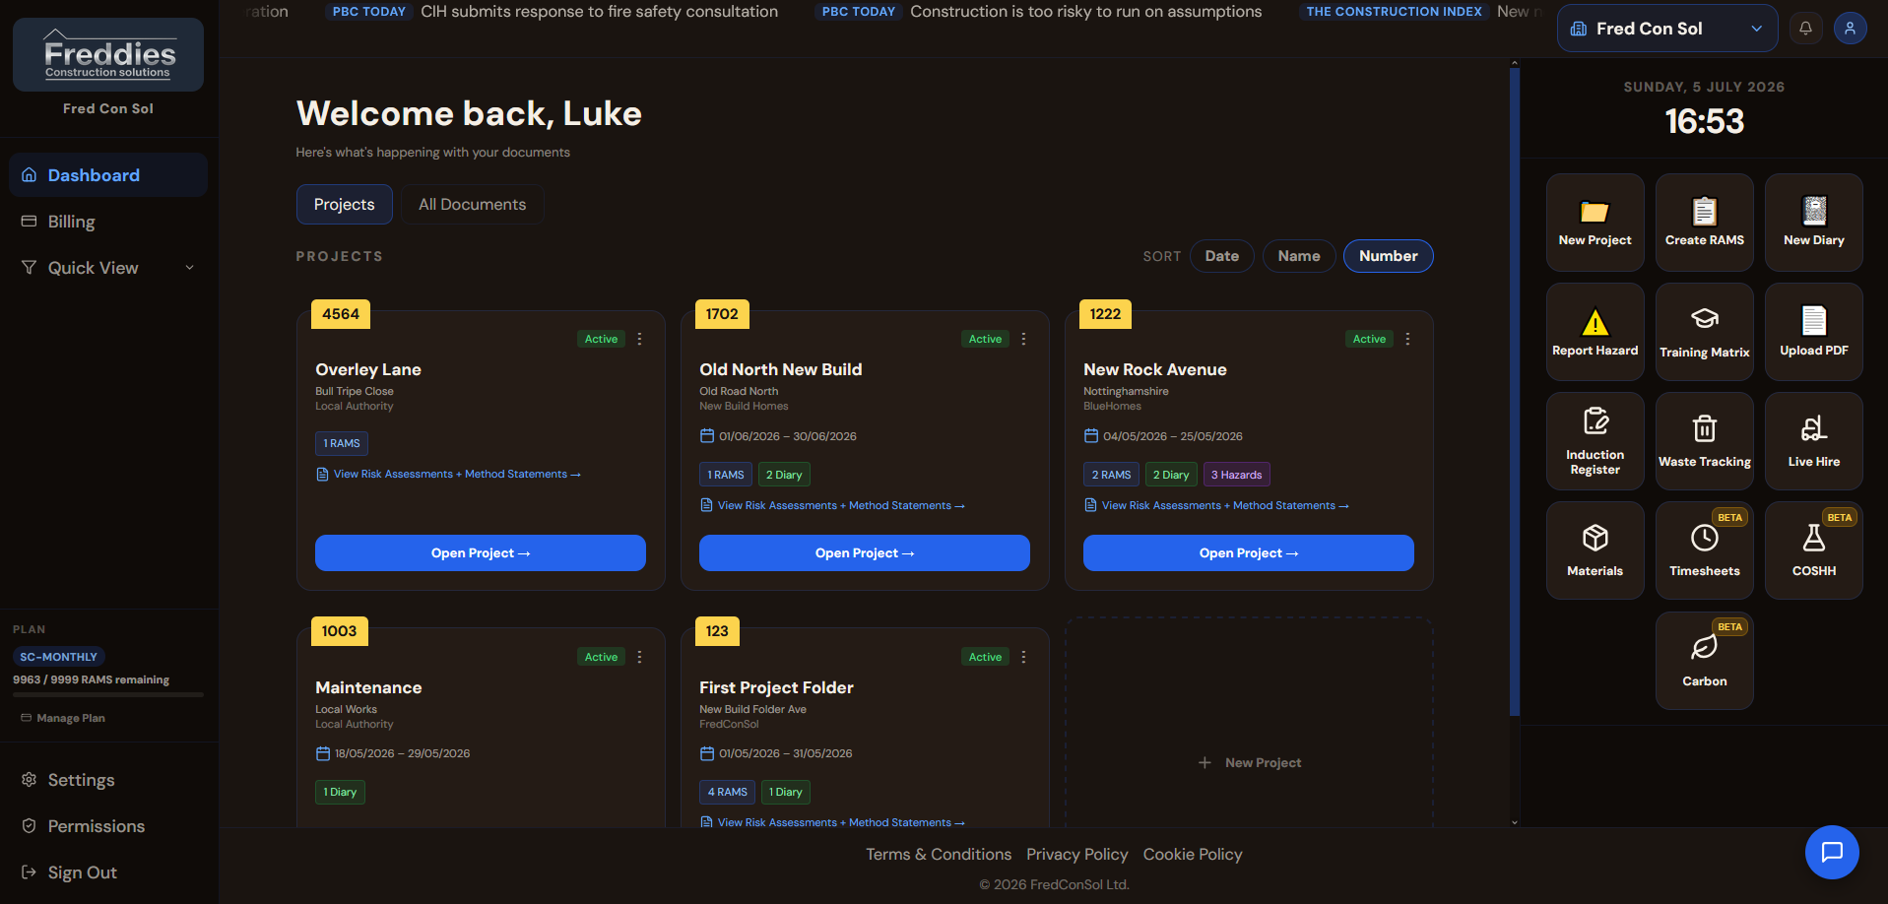
Task: Switch to the Projects tab
Action: (345, 205)
